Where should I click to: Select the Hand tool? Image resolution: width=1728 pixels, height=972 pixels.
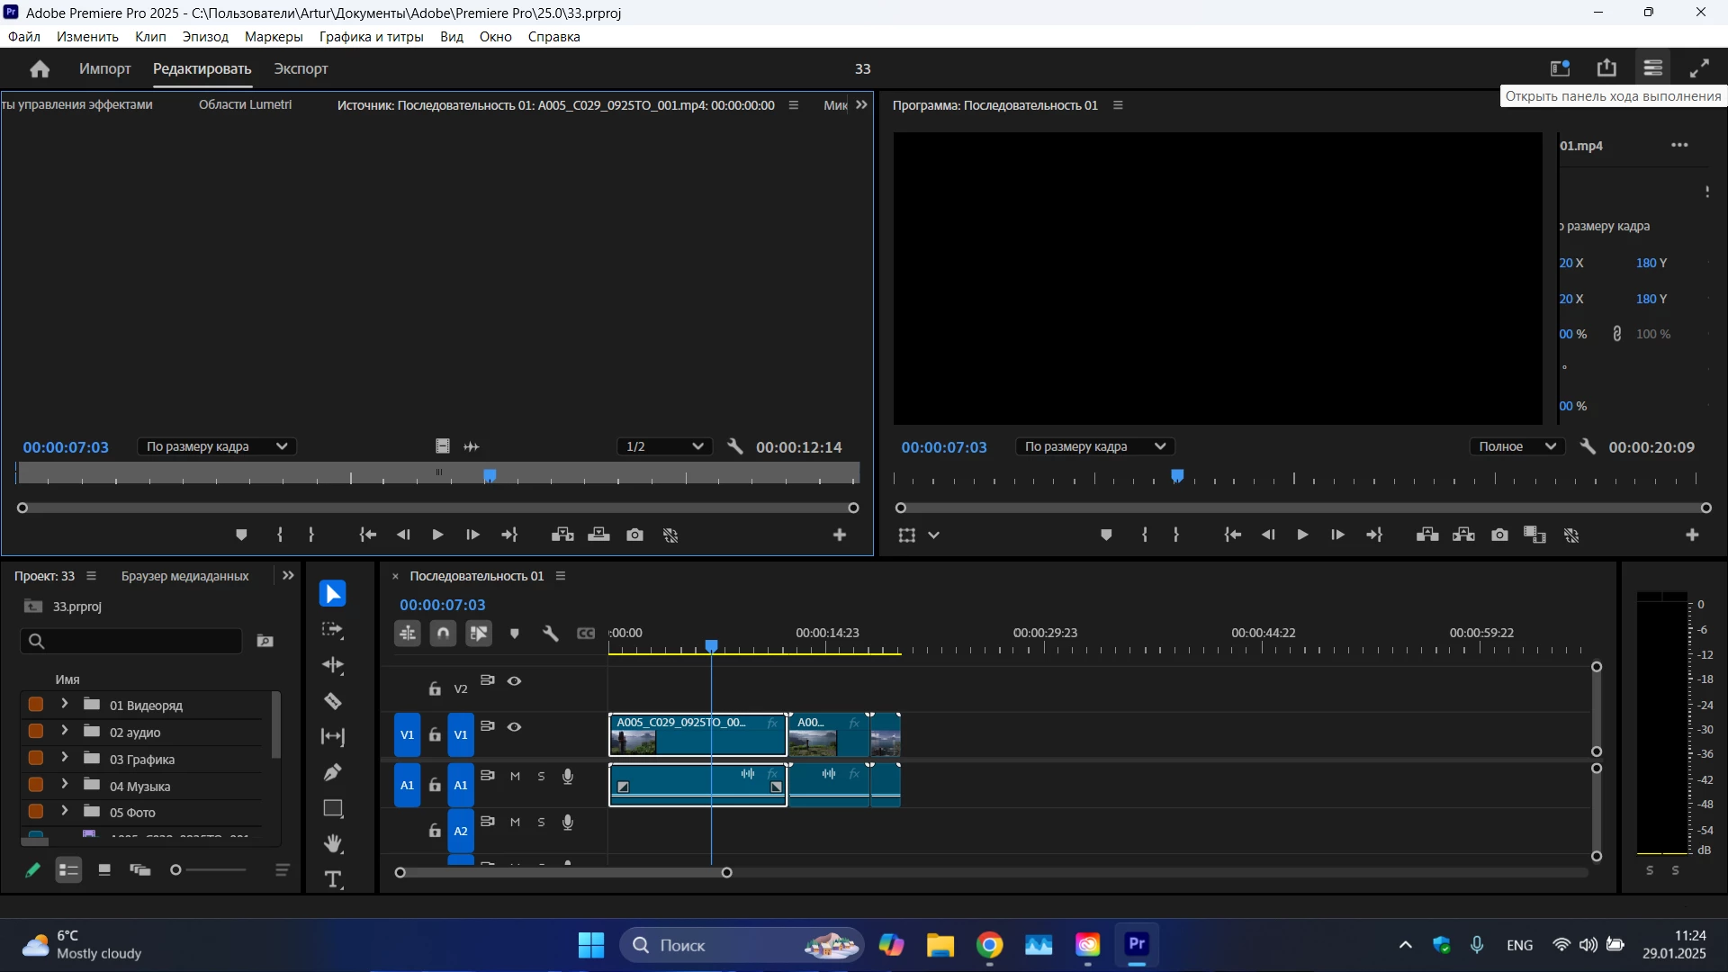coord(333,843)
